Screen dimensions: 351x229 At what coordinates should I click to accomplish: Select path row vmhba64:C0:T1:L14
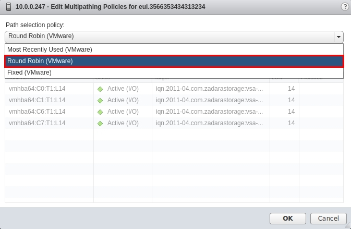37,89
